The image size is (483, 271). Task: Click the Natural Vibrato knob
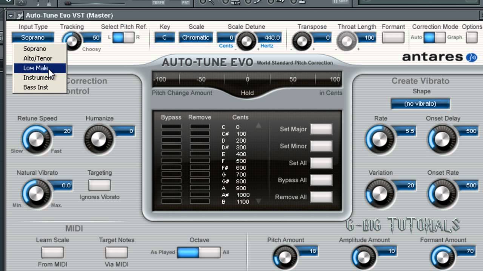[36, 193]
